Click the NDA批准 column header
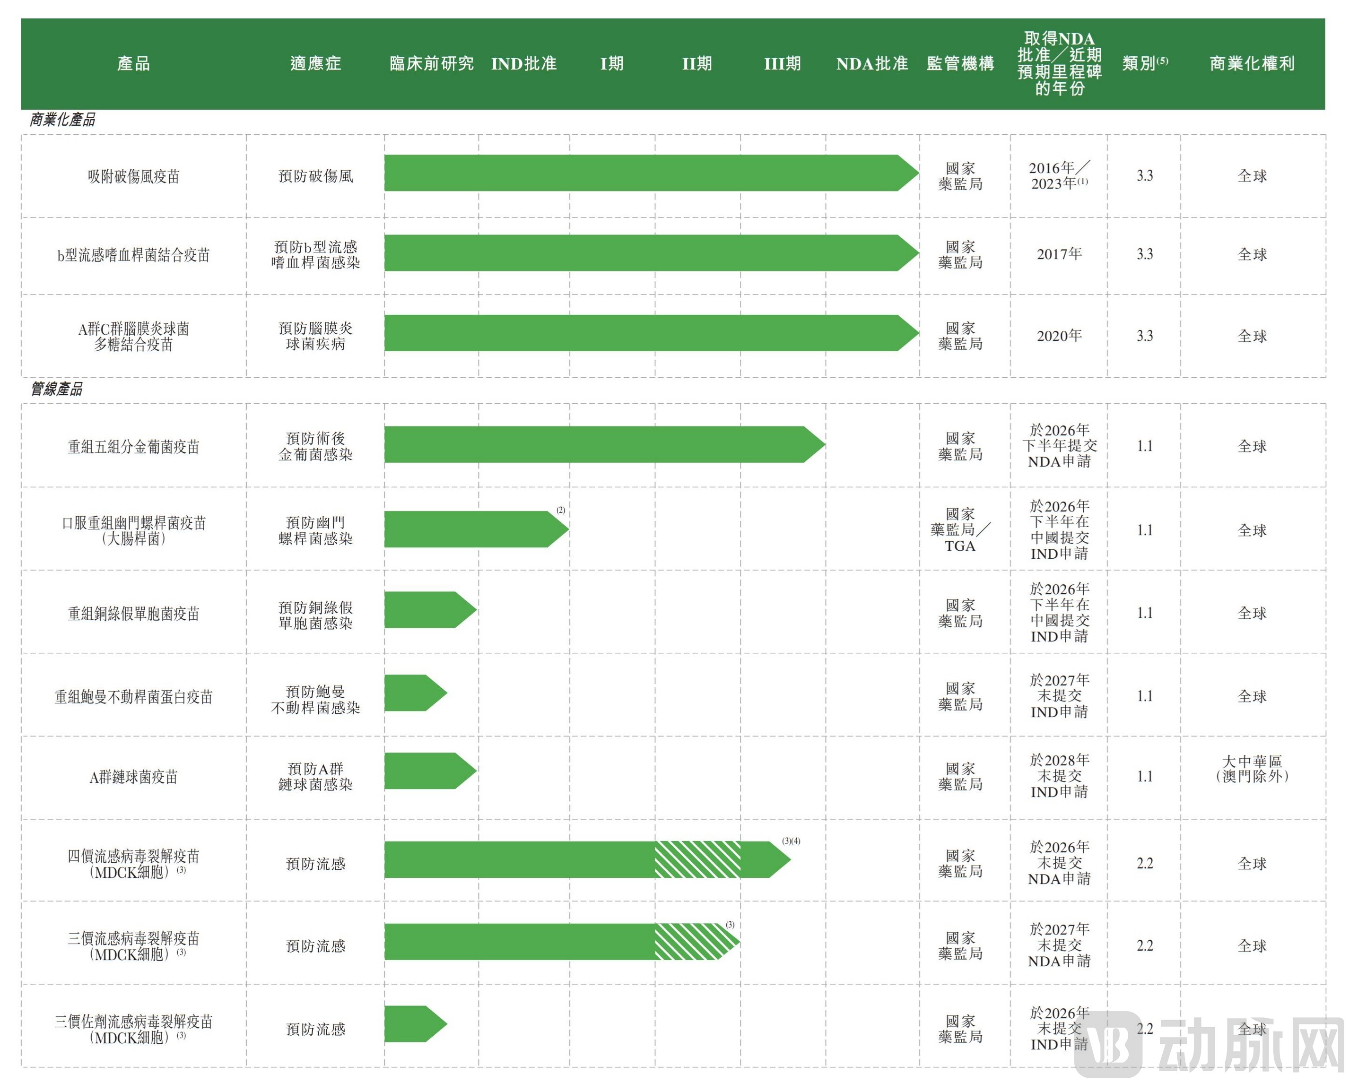 pos(871,63)
